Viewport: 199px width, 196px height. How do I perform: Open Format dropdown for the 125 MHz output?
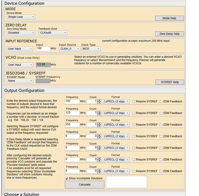click(116, 113)
